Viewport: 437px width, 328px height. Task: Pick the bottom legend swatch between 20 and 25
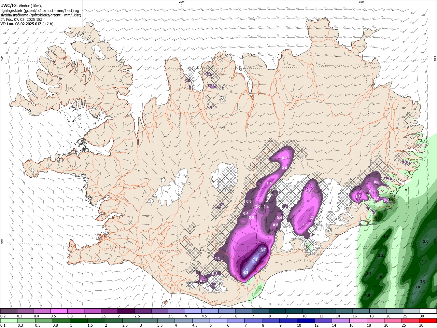click(393, 321)
